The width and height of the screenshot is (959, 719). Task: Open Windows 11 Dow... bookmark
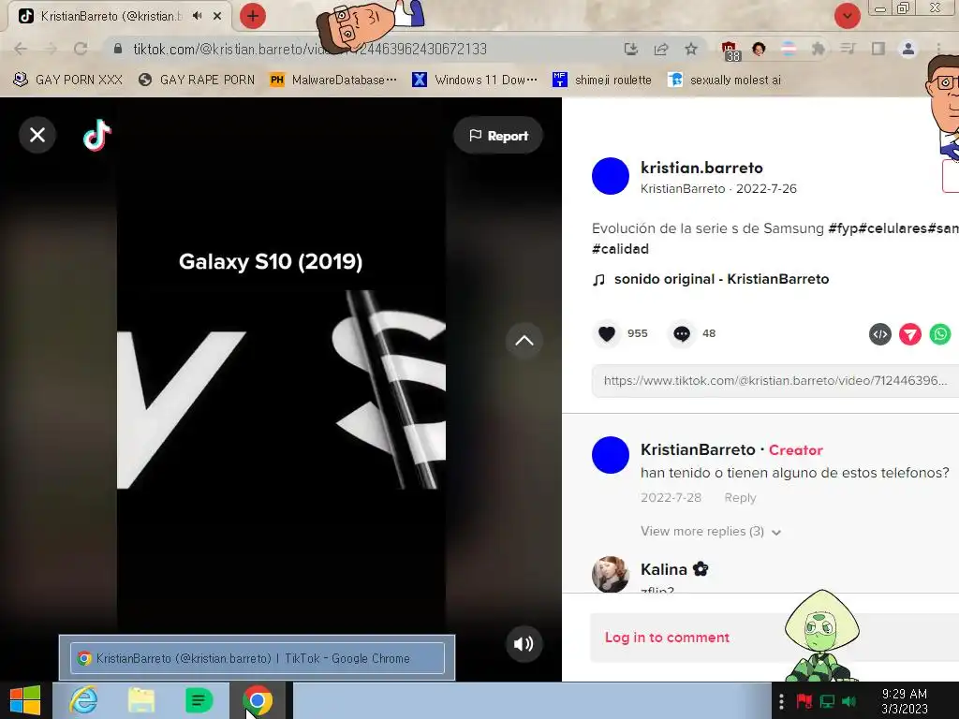(475, 81)
